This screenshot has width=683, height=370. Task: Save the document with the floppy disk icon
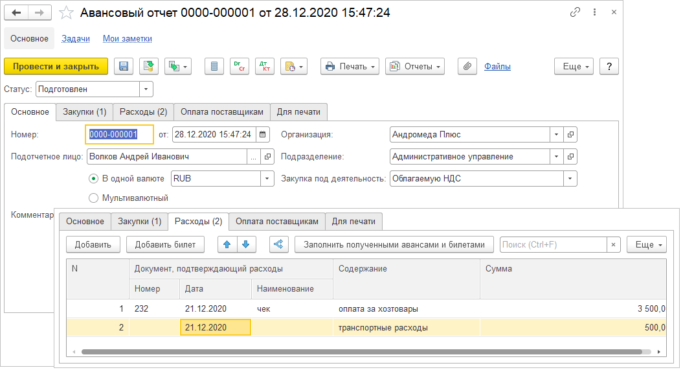pos(124,66)
